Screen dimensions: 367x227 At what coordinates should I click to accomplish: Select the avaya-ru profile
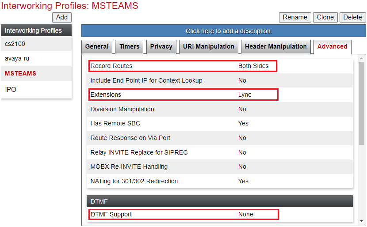36,58
